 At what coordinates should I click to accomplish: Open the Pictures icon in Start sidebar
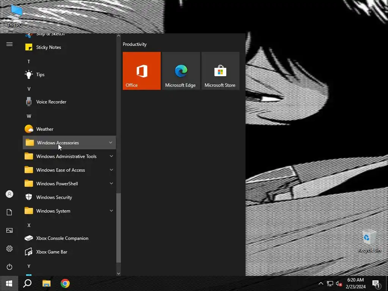tap(9, 230)
